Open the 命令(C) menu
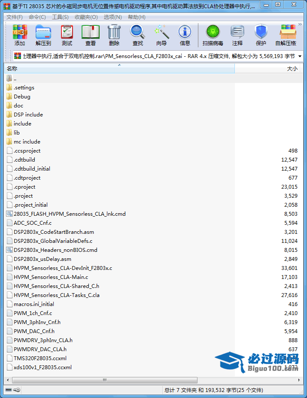307x398 pixels. [x=37, y=17]
